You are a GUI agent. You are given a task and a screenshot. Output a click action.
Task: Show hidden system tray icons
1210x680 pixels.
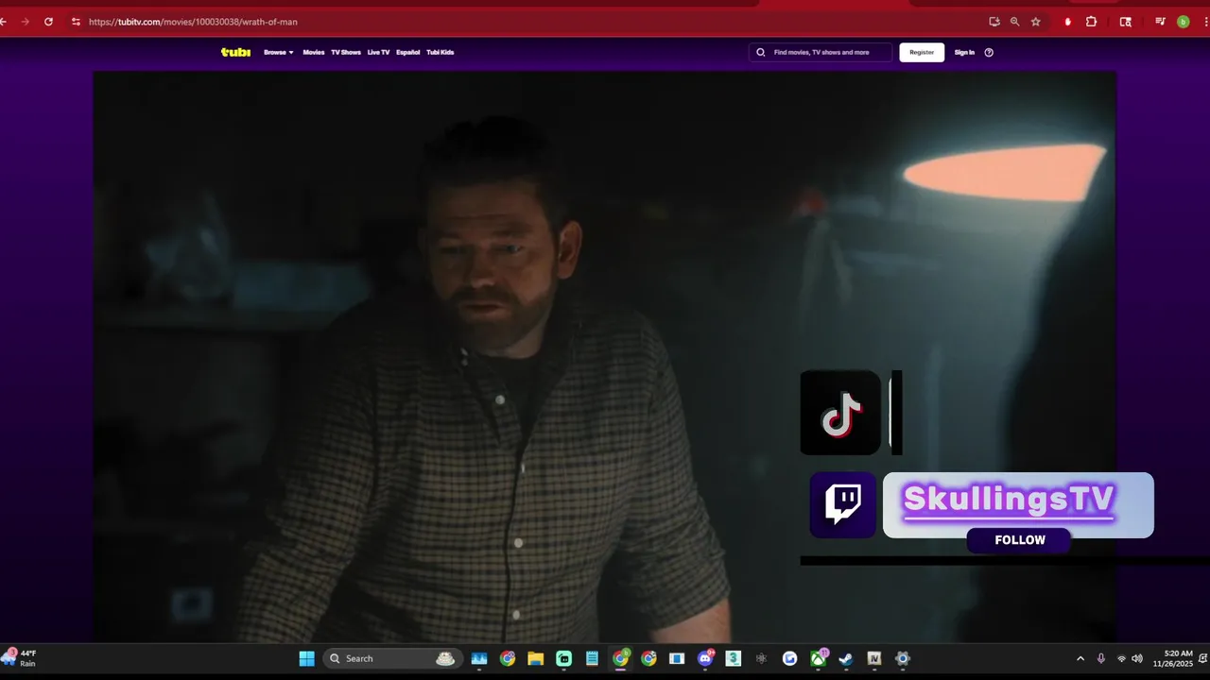pyautogui.click(x=1080, y=658)
